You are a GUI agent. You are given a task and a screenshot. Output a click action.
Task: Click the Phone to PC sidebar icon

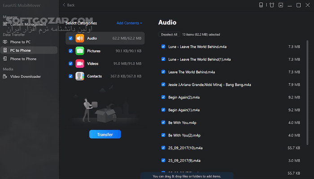tap(5, 42)
